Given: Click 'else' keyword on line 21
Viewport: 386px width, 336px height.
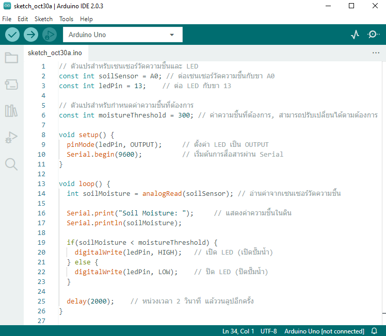Looking at the screenshot, I should (x=83, y=262).
